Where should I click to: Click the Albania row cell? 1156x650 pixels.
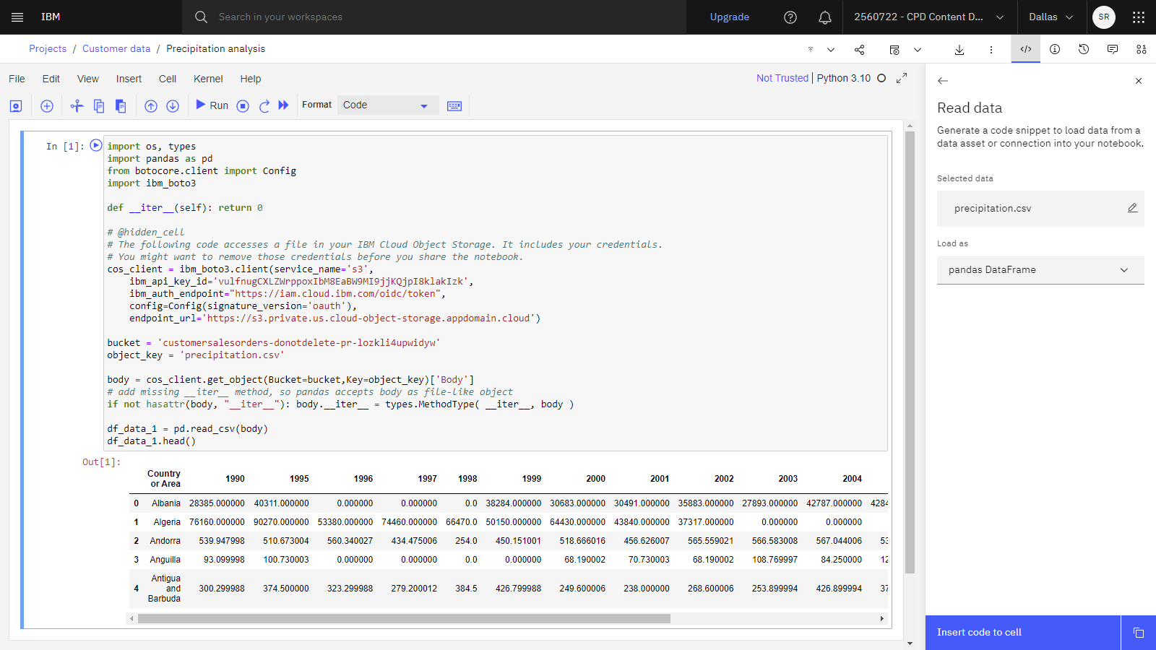(166, 503)
